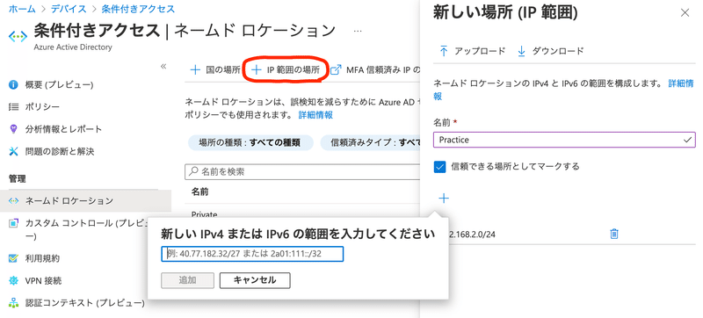This screenshot has height=318, width=703.
Task: Click the キャンセル button
Action: click(255, 280)
